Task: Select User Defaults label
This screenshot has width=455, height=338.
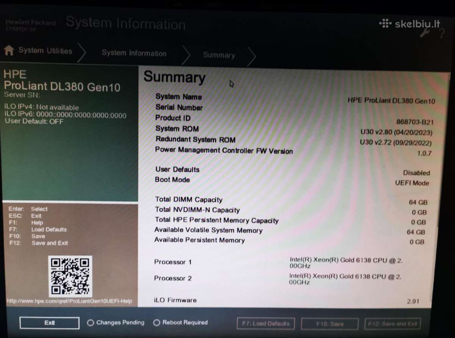Action: pyautogui.click(x=177, y=170)
